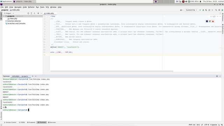Toggle the Bookmarks tool window

[x=1, y=104]
